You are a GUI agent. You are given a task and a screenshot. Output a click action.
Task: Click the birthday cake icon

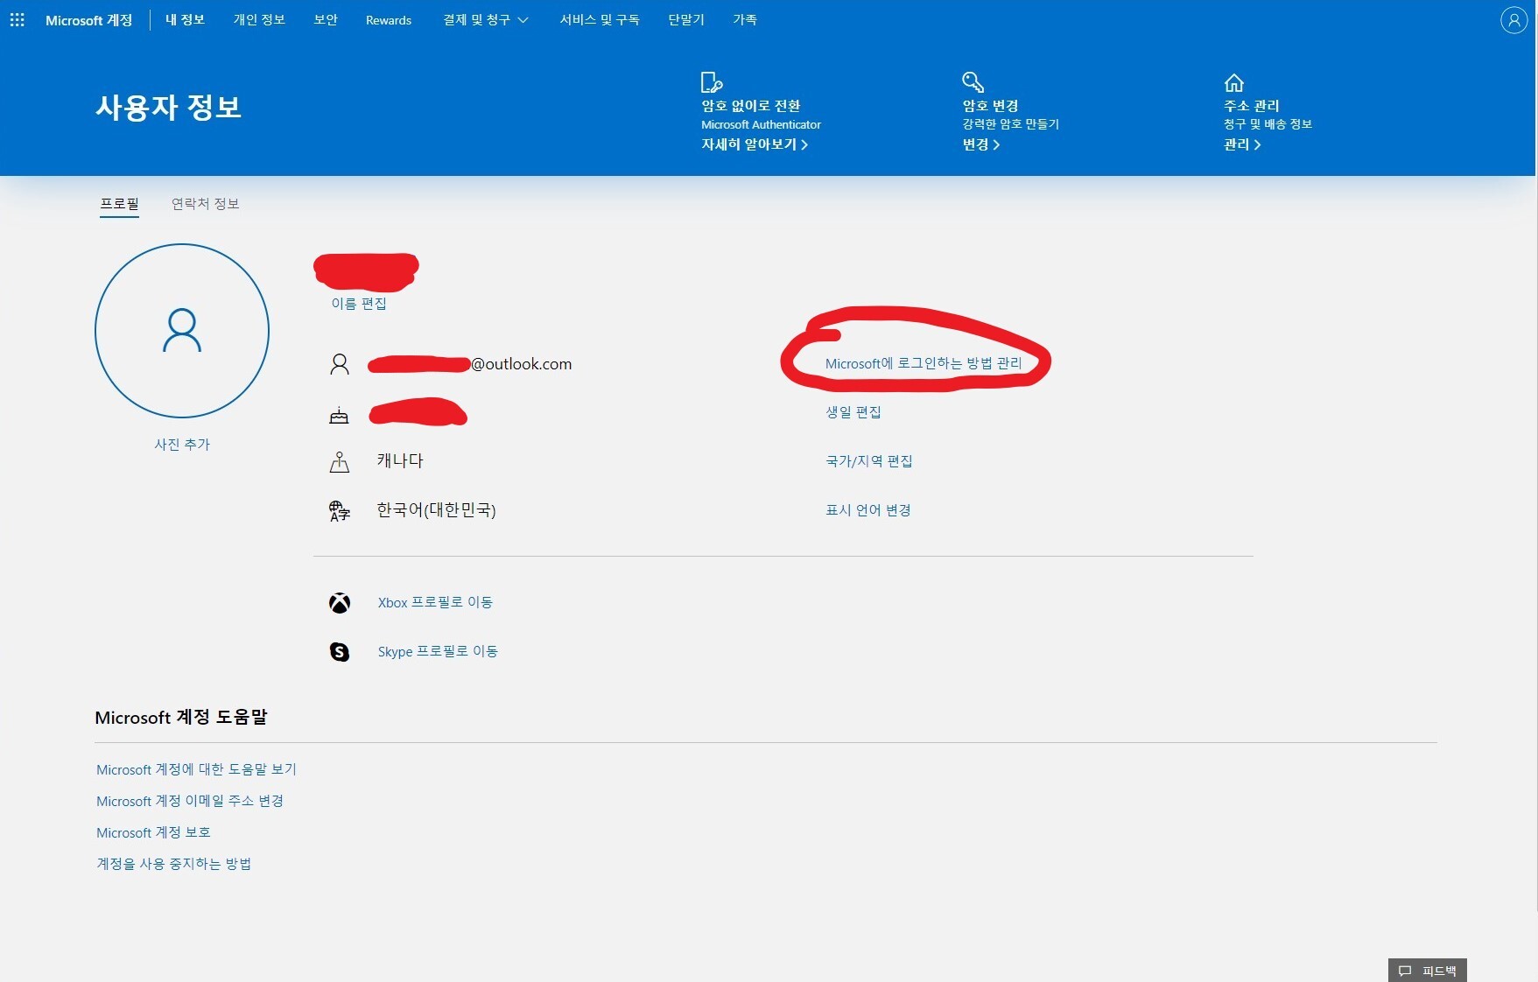coord(339,415)
